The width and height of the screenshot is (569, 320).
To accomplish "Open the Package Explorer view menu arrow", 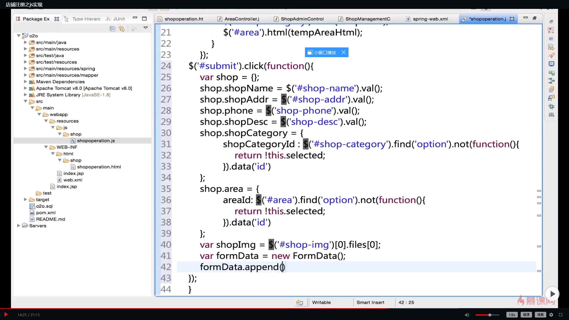I will click(x=146, y=28).
